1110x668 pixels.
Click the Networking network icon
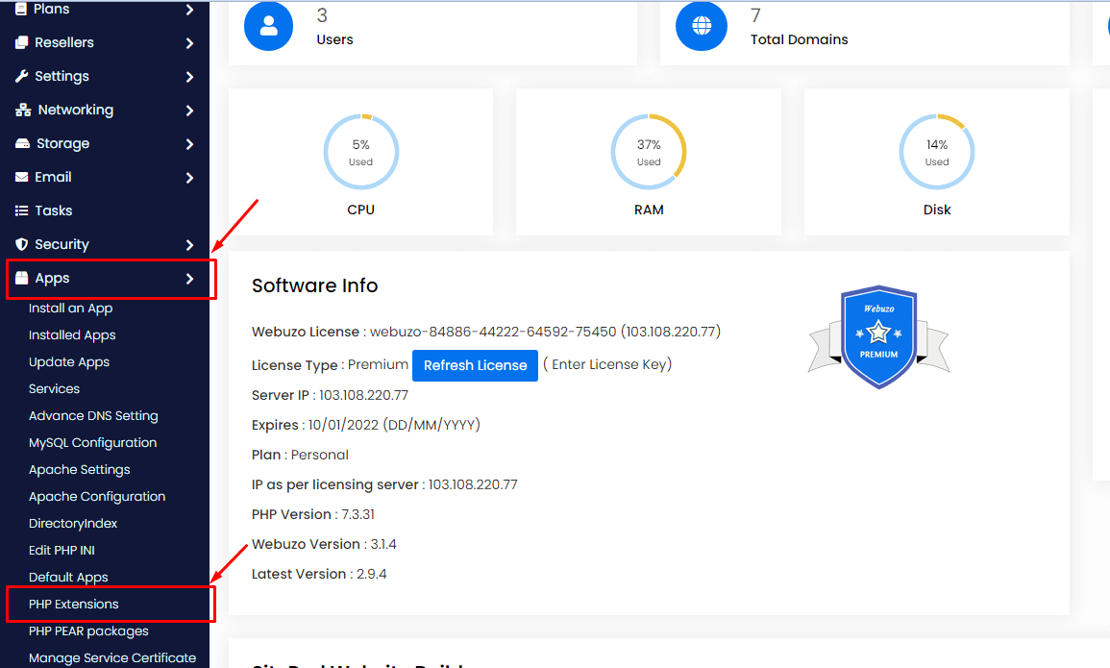(x=23, y=110)
